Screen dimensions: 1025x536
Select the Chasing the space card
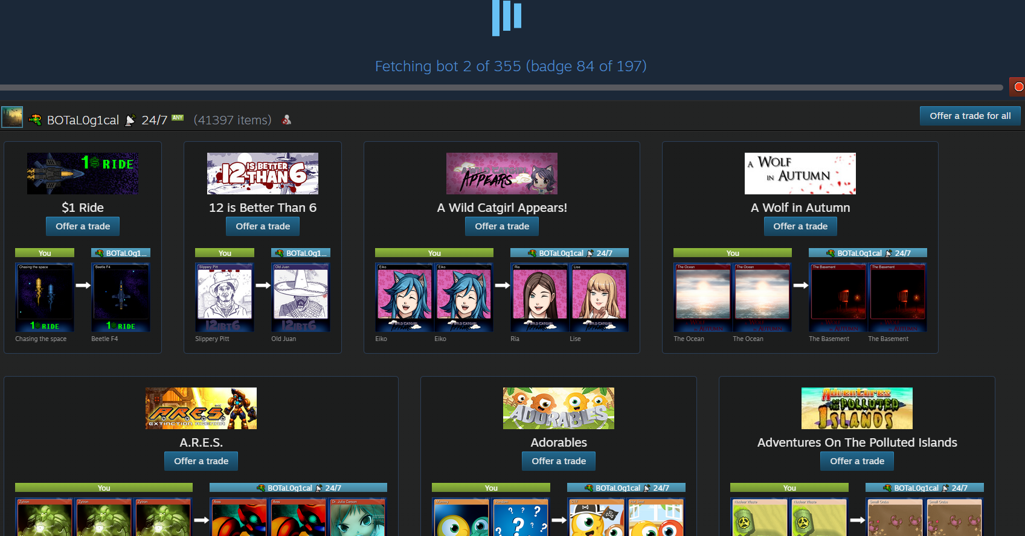coord(45,297)
